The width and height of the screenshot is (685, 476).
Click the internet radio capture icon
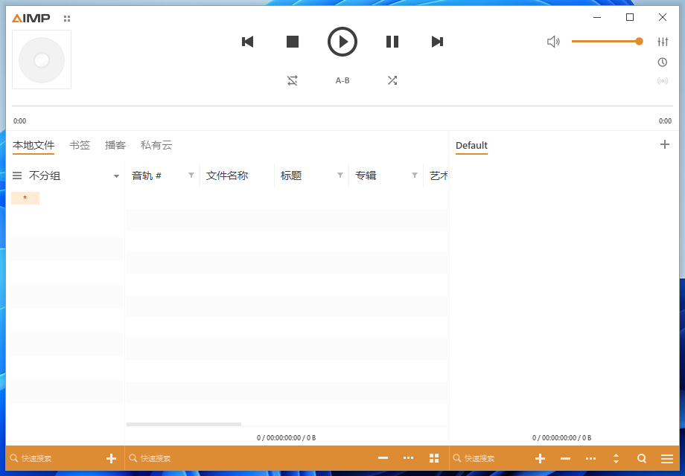click(663, 81)
